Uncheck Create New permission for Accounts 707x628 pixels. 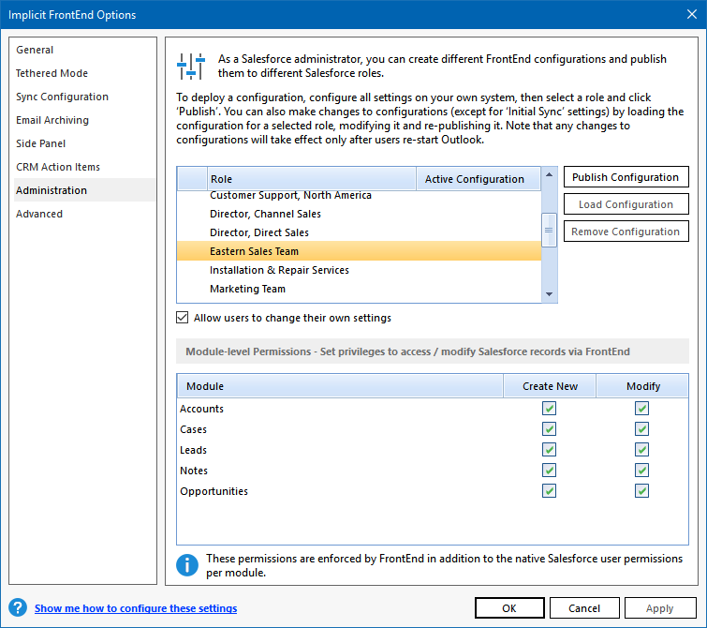[549, 409]
